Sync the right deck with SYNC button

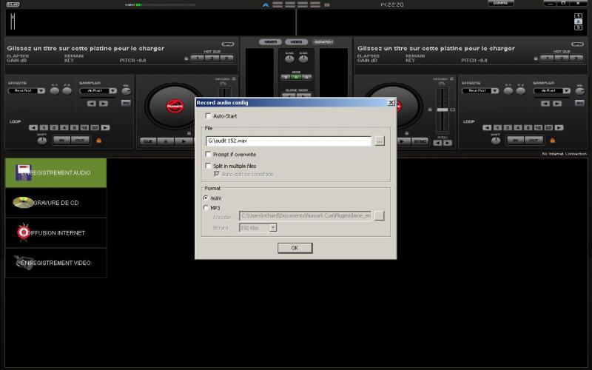(420, 141)
